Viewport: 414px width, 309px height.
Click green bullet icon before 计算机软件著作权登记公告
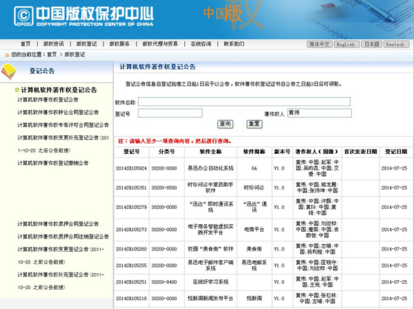17,90
